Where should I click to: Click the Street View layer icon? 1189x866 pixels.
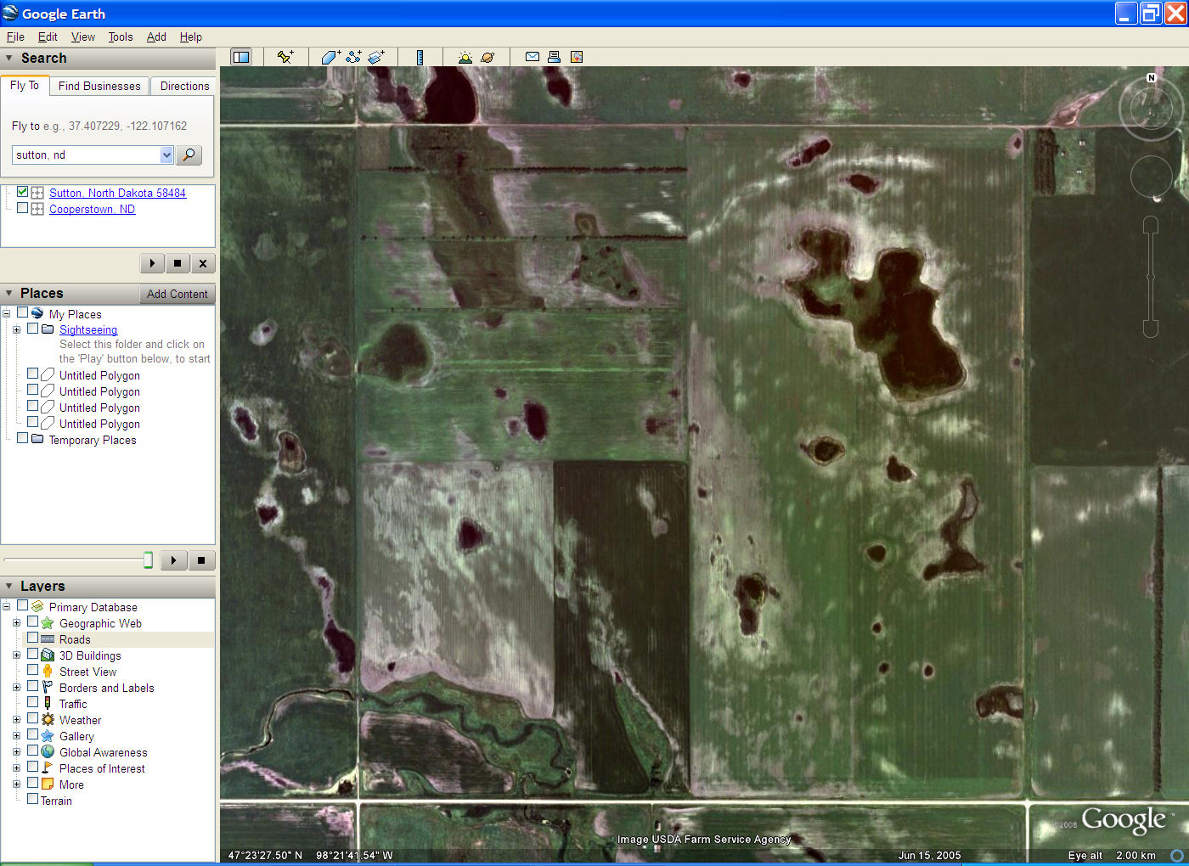coord(48,672)
